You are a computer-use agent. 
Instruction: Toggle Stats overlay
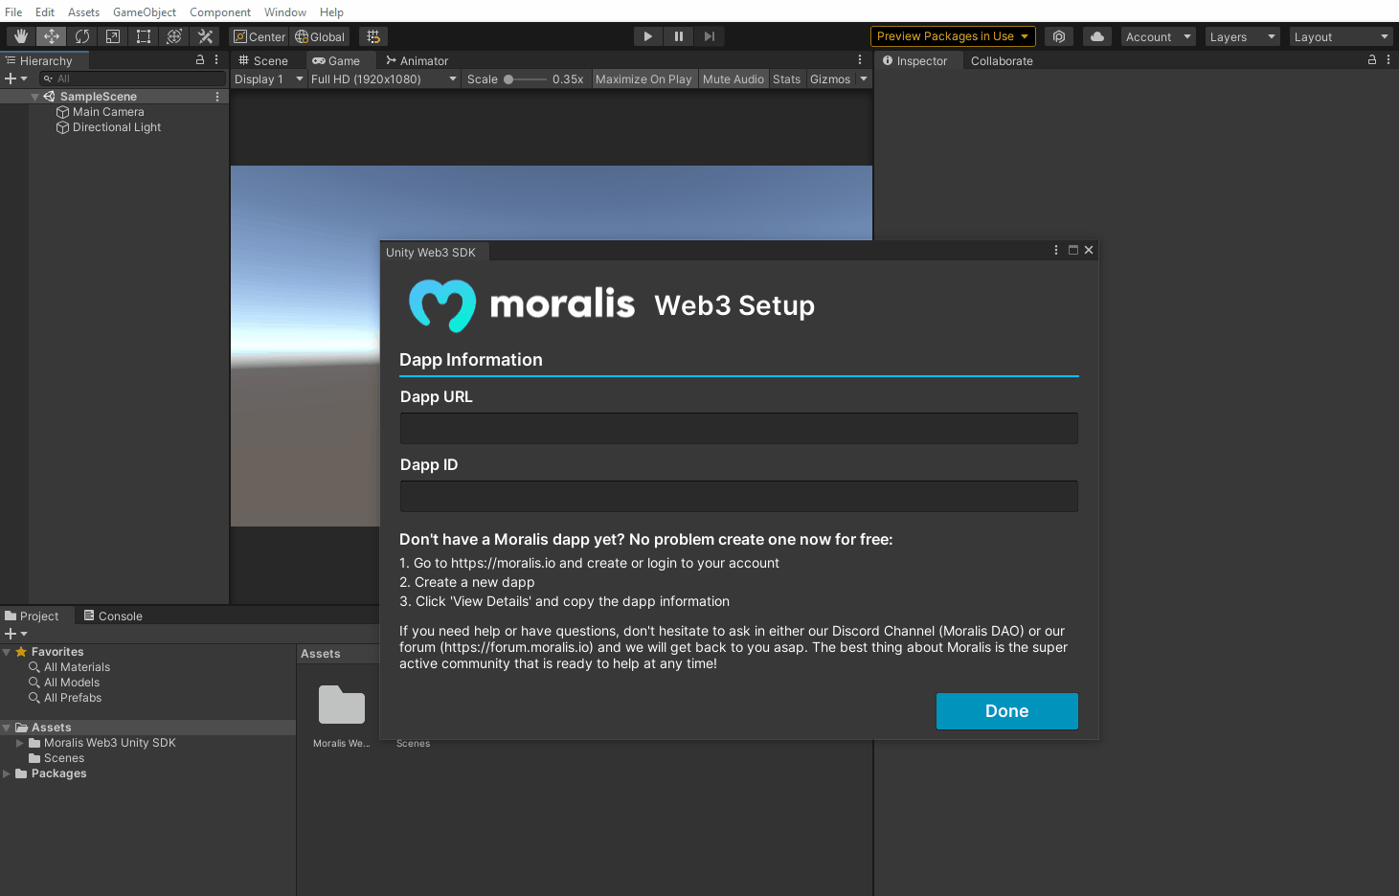[x=787, y=79]
